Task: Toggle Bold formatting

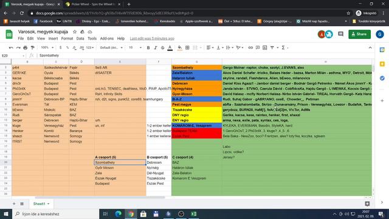Action: pyautogui.click(x=148, y=47)
